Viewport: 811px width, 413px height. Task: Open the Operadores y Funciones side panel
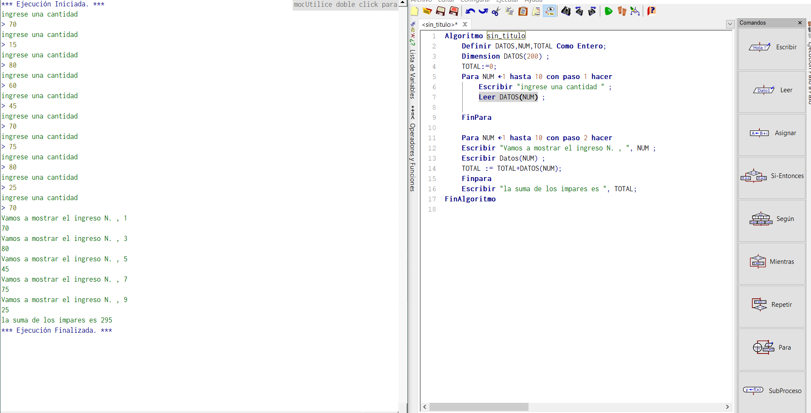pos(413,157)
